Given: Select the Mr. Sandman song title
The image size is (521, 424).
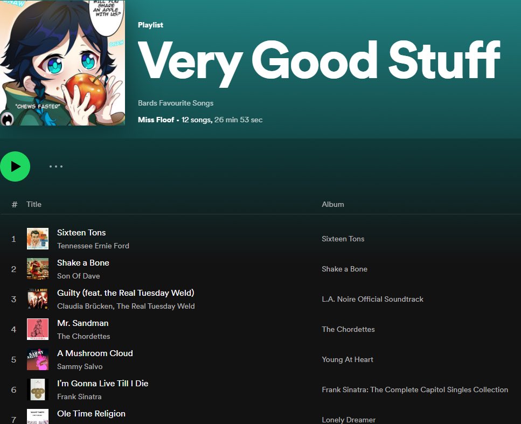Looking at the screenshot, I should [83, 323].
